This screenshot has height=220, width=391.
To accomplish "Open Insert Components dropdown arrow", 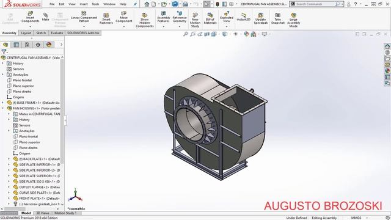I will click(x=30, y=26).
